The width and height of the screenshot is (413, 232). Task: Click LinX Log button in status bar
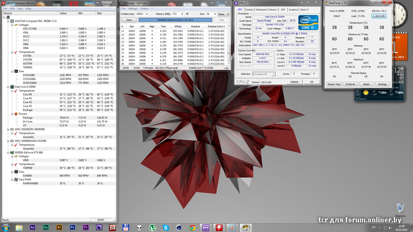[x=226, y=68]
